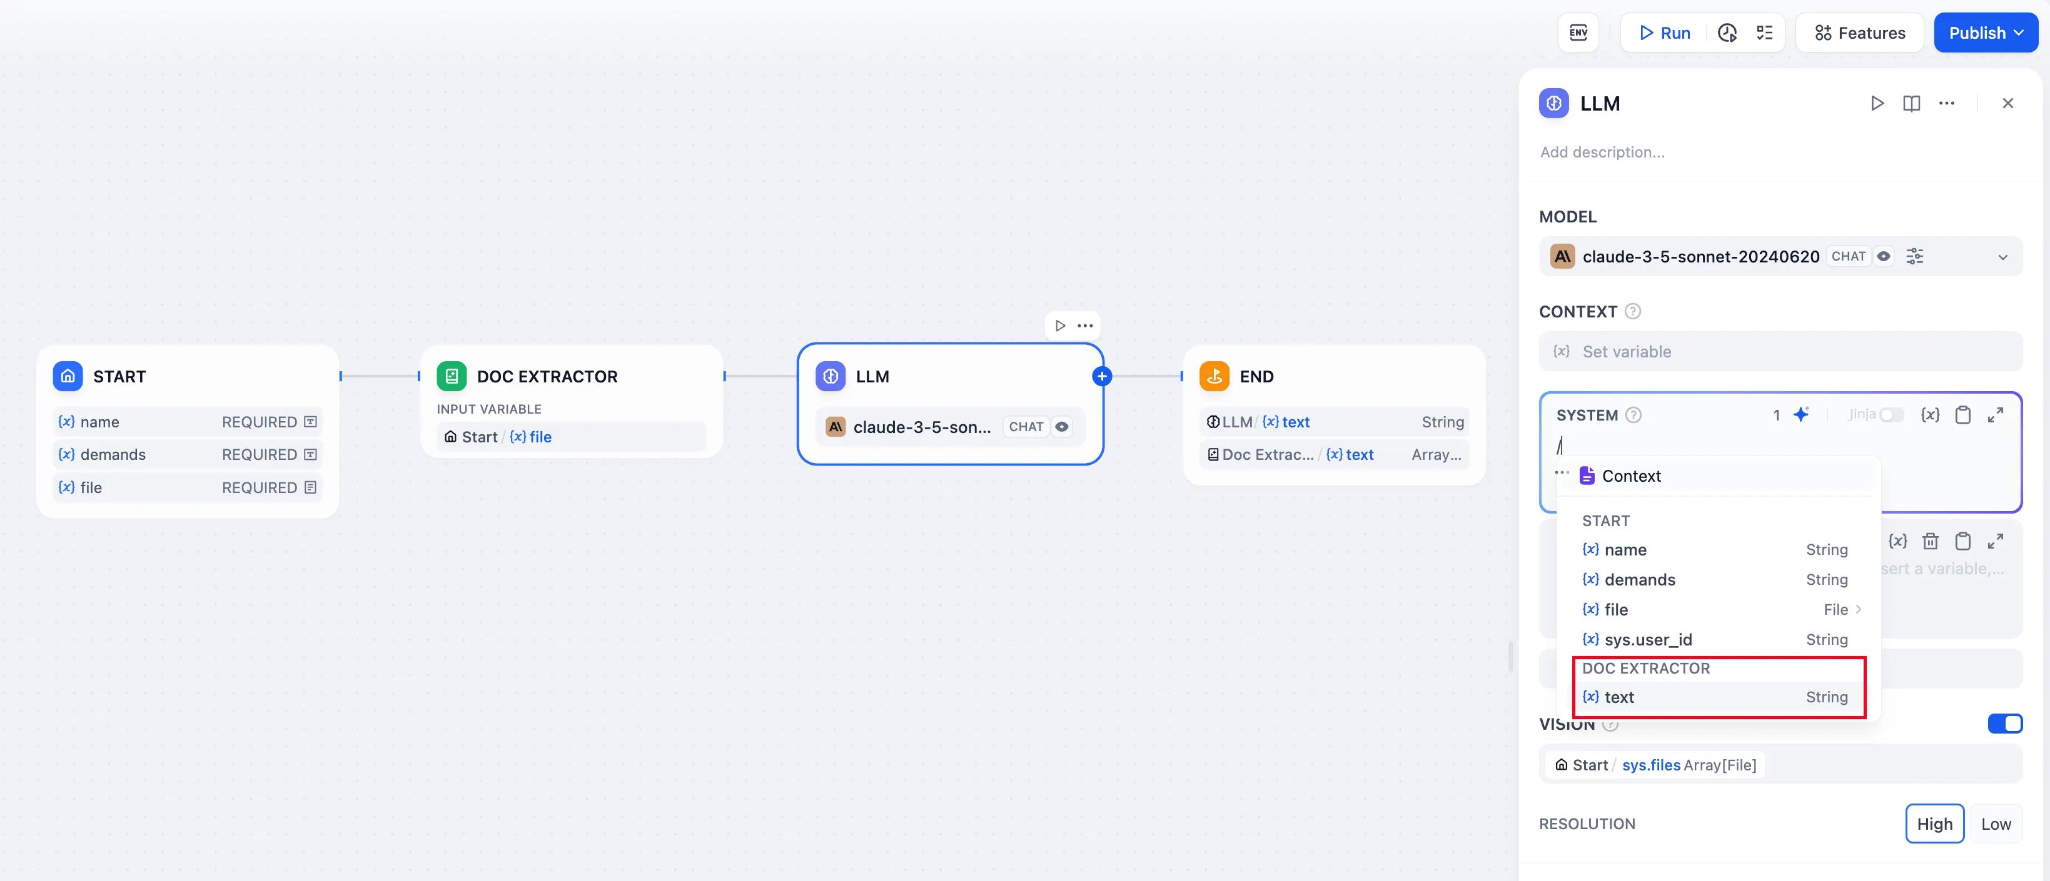Open the LLM panel help book icon
This screenshot has height=881, width=2050.
pyautogui.click(x=1911, y=103)
